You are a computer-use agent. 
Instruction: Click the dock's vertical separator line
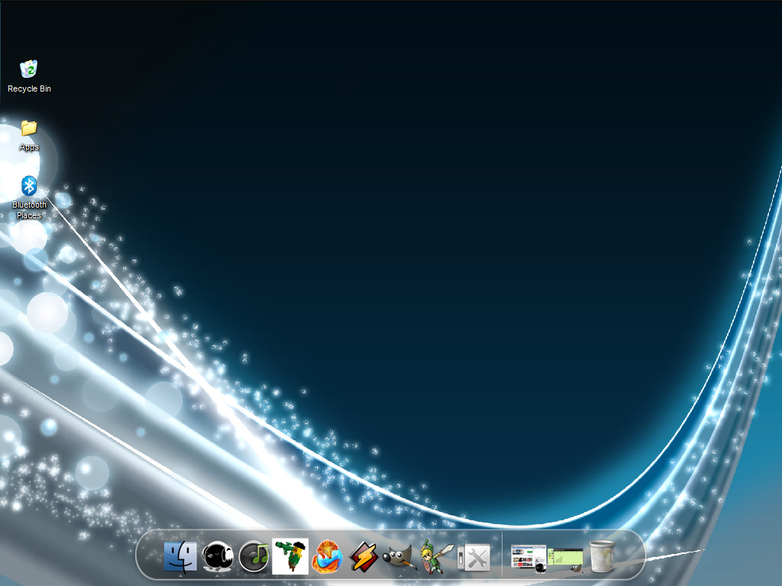pos(502,556)
